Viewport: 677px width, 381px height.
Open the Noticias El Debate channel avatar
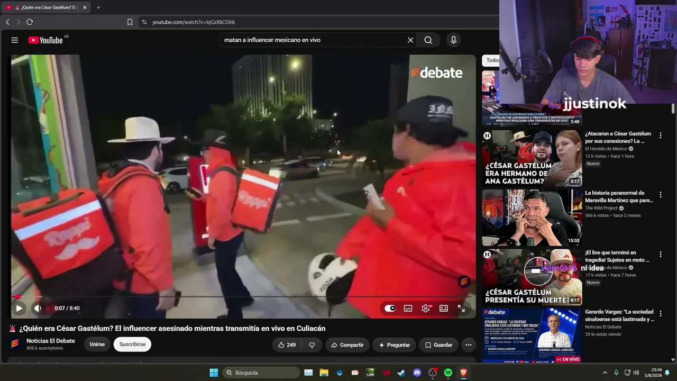click(x=15, y=344)
